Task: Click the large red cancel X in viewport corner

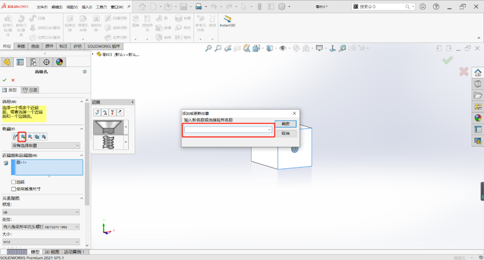Action: coord(464,71)
